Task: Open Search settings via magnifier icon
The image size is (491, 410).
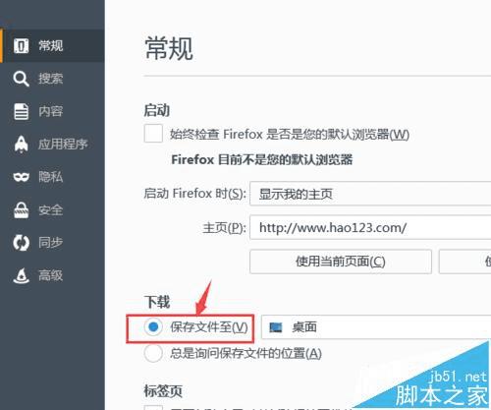Action: 22,79
